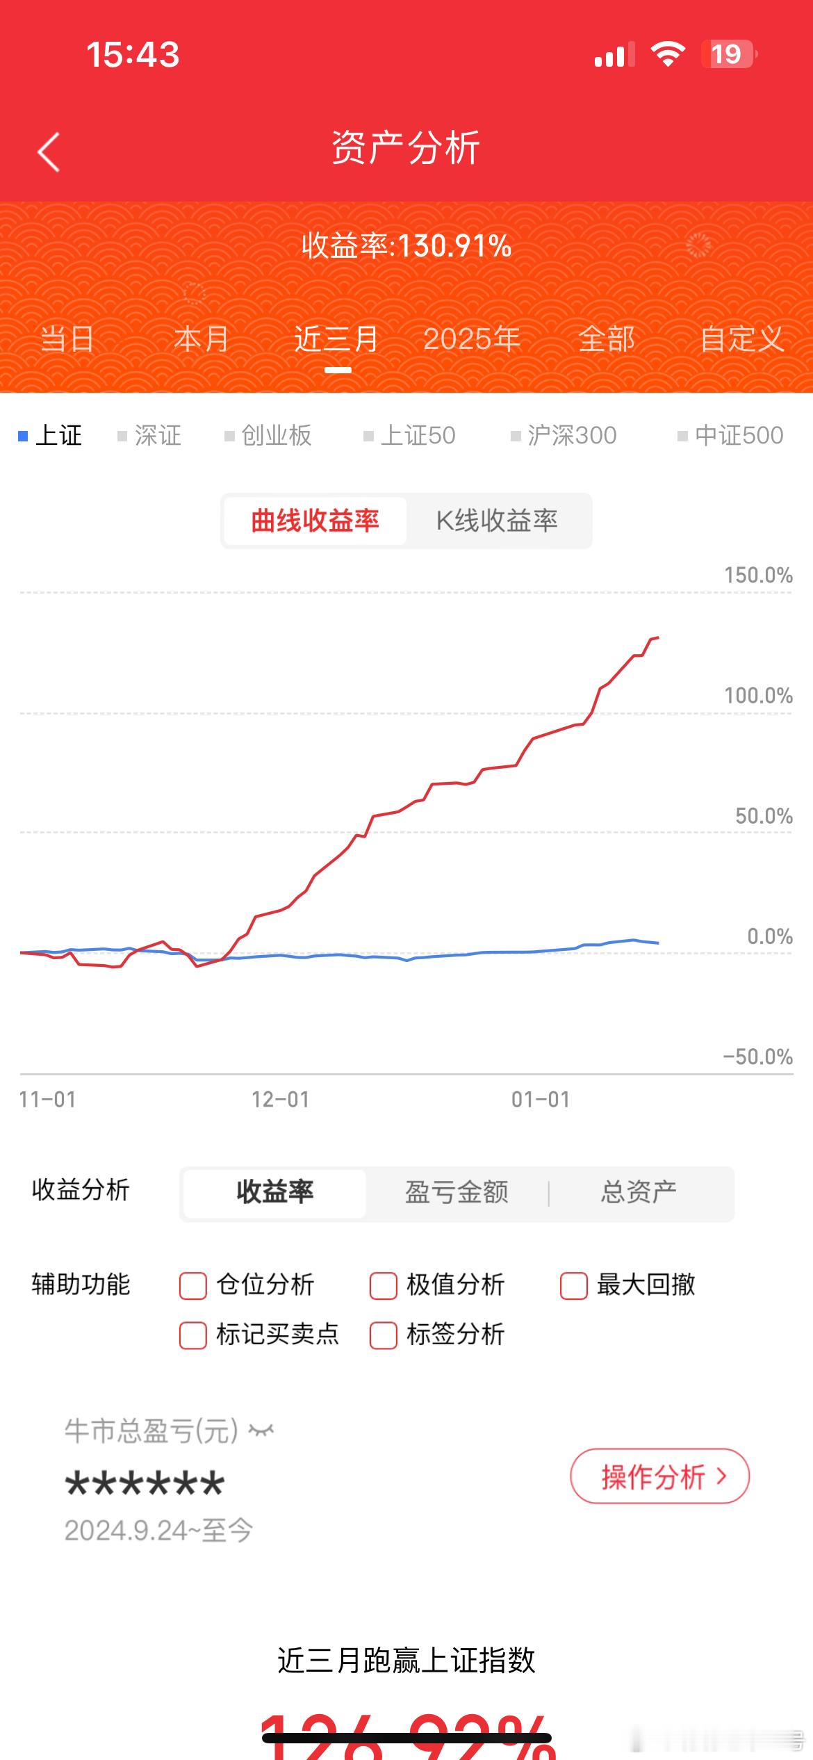Screen dimensions: 813x1760
Task: Check the 最大回撤 option
Action: click(x=572, y=1285)
